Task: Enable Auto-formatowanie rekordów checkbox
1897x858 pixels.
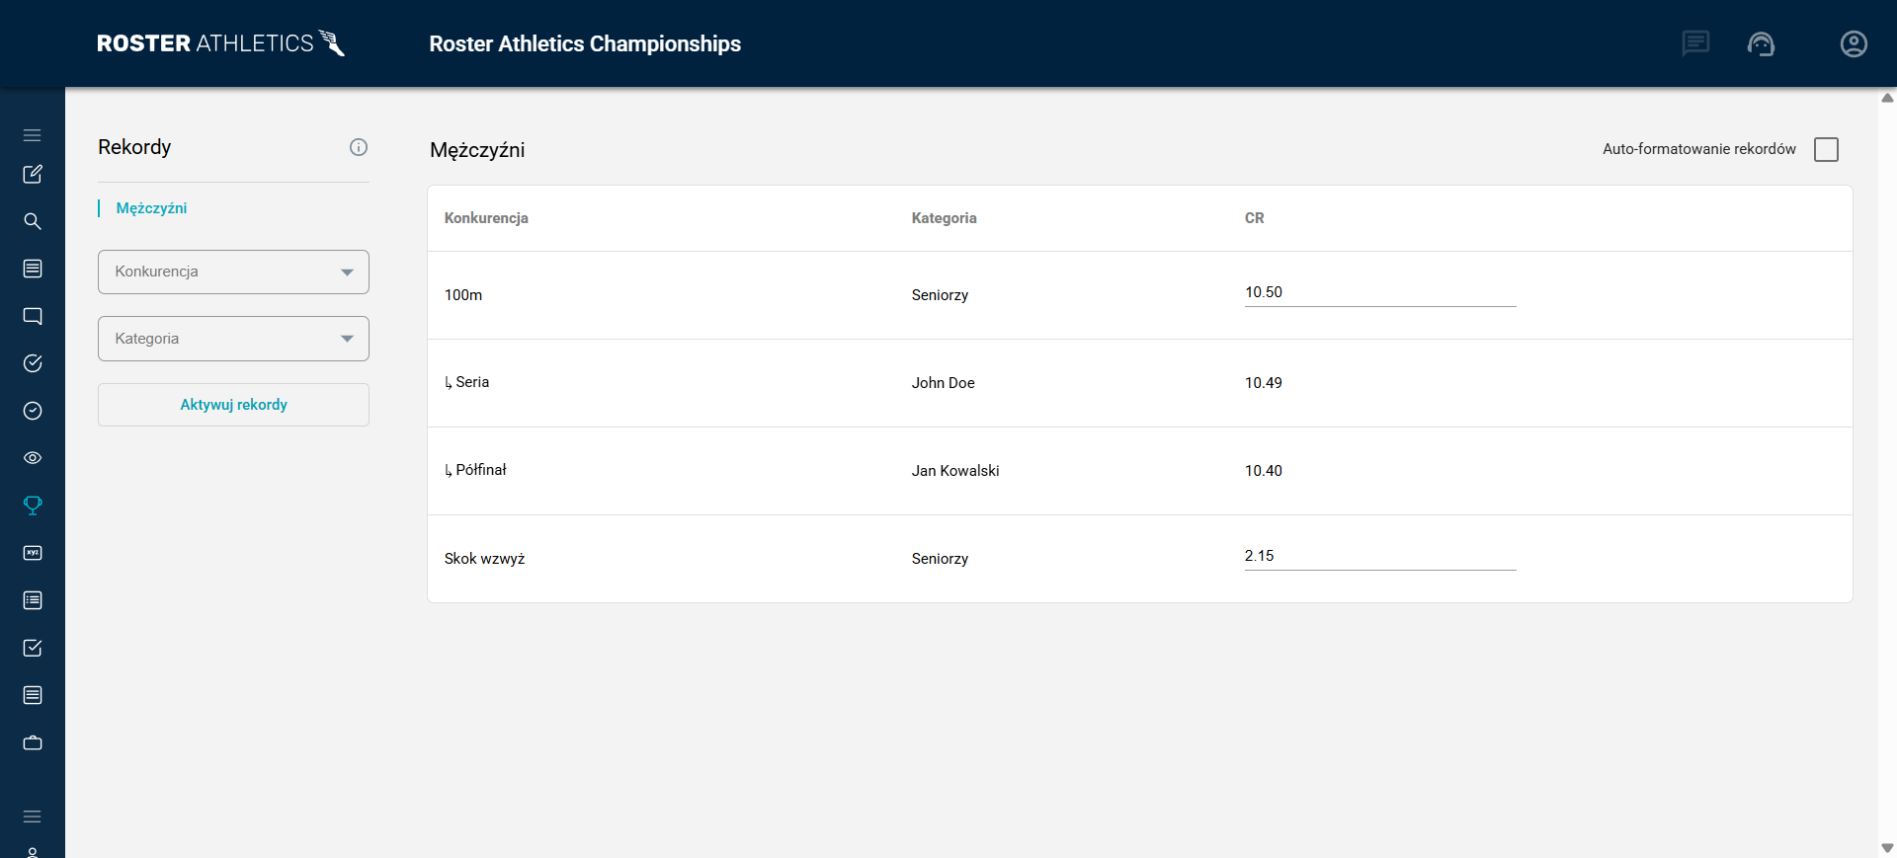Action: (1826, 149)
